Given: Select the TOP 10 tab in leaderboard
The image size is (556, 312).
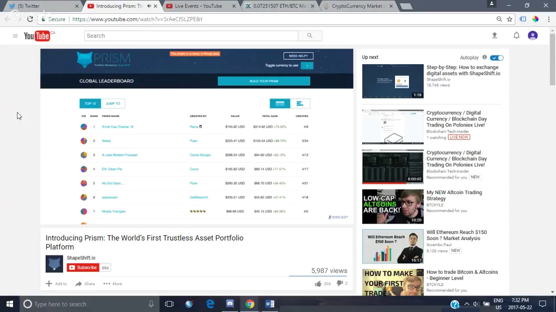Looking at the screenshot, I should point(90,104).
